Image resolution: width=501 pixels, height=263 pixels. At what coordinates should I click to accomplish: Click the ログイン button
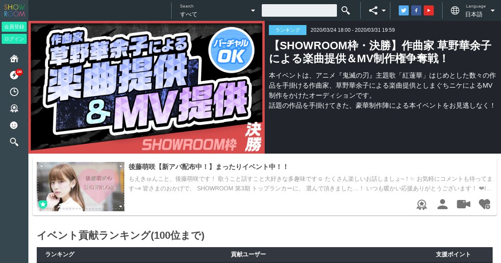point(14,39)
